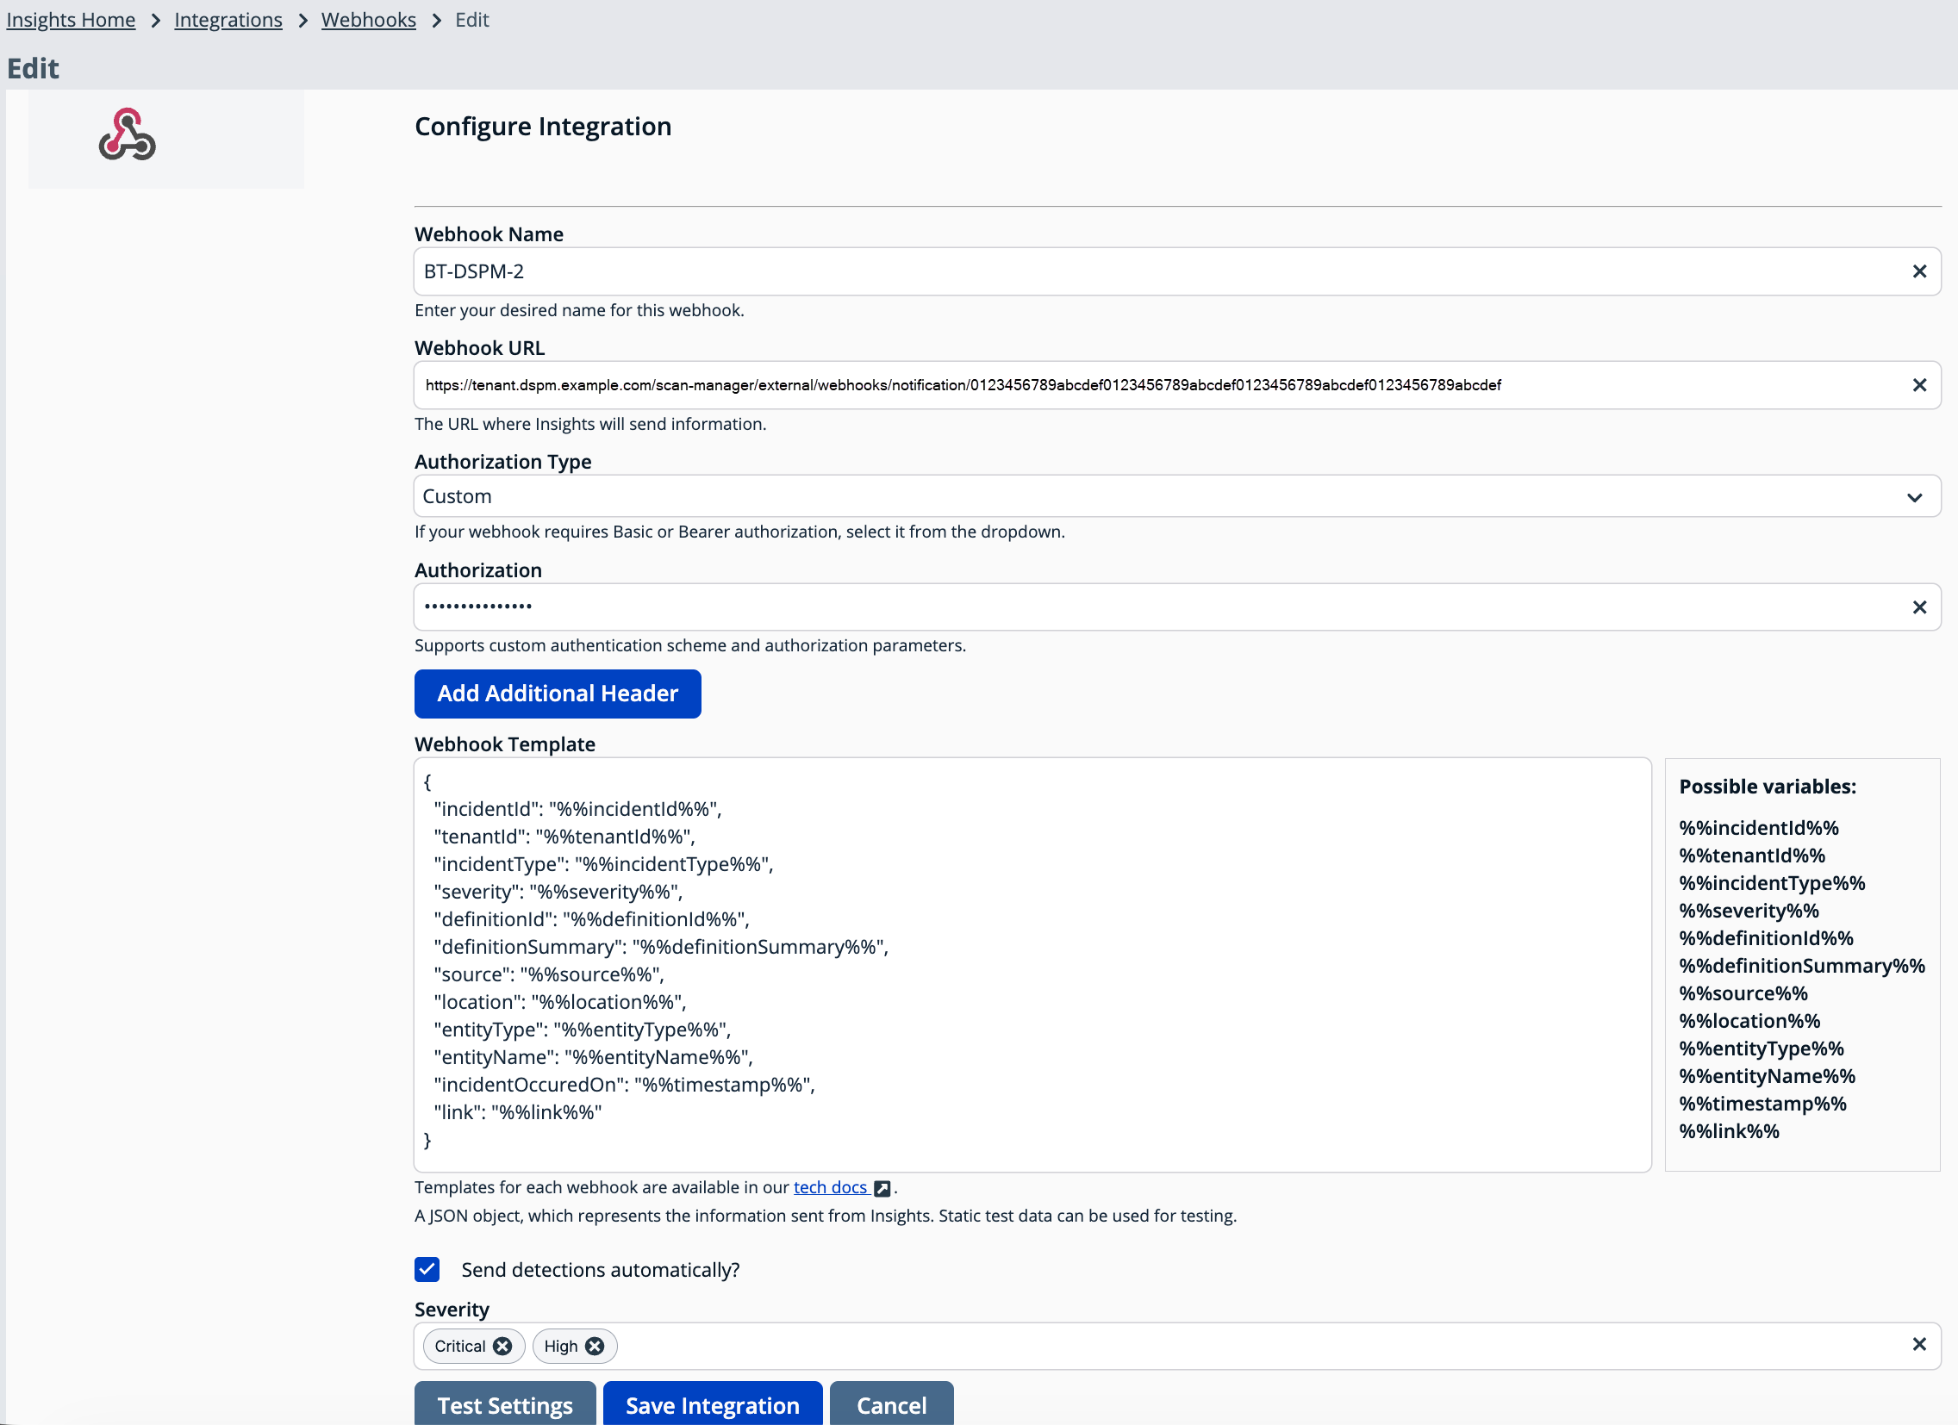Image resolution: width=1958 pixels, height=1425 pixels.
Task: Click %%incidentId%% in Possible variables
Action: click(x=1759, y=828)
